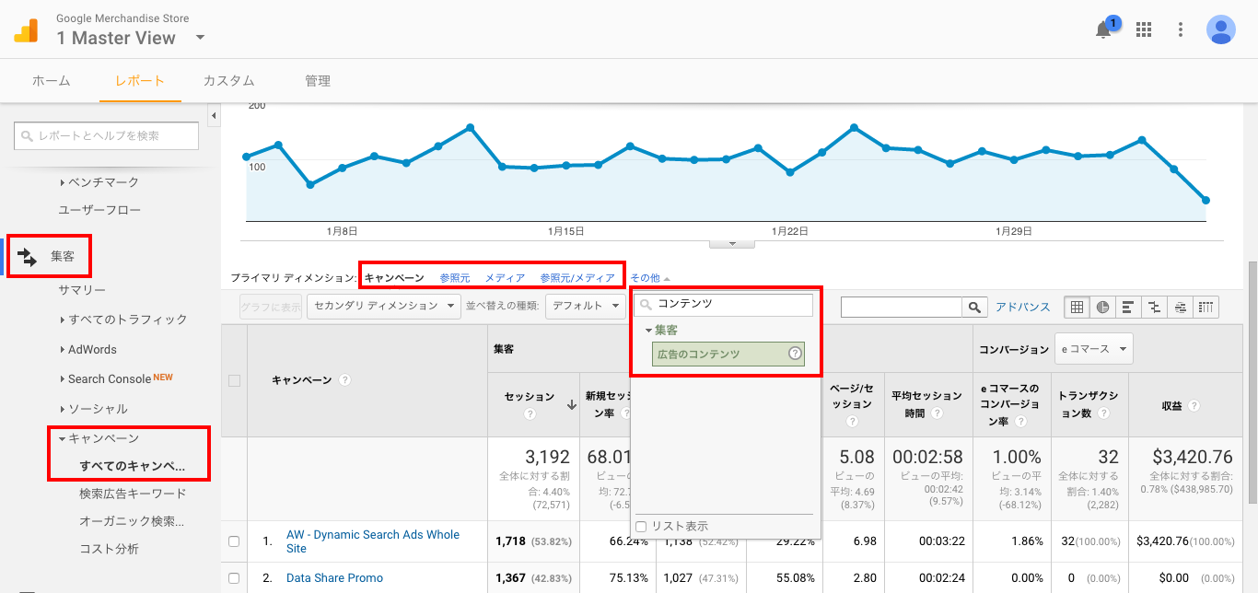Image resolution: width=1258 pixels, height=593 pixels.
Task: Open Data Share Promo campaign link
Action: pos(334,578)
